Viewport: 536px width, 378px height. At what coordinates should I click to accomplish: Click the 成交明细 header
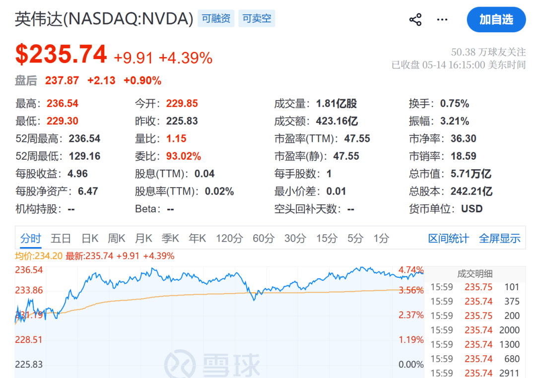point(475,273)
